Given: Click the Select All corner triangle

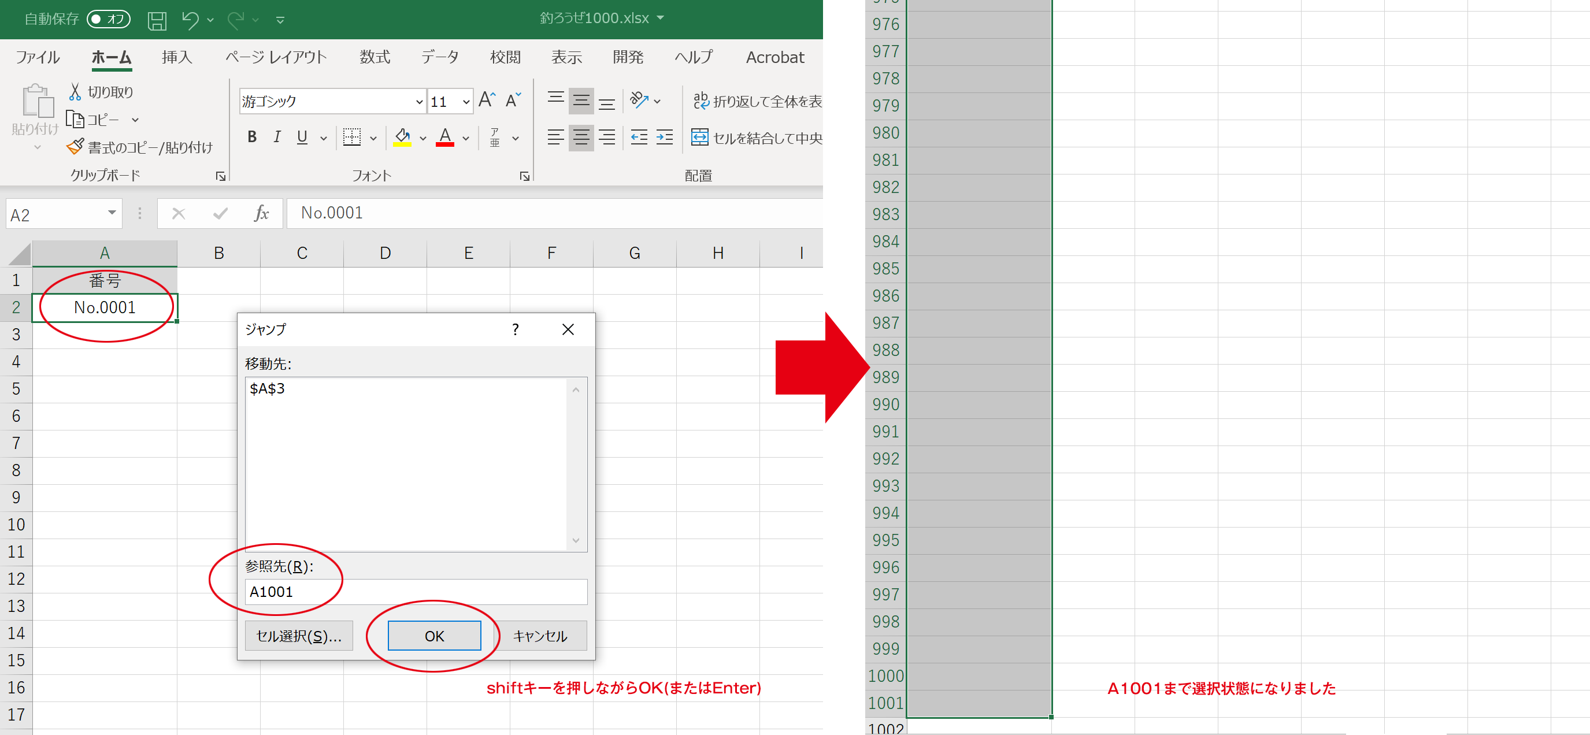Looking at the screenshot, I should click(x=18, y=254).
